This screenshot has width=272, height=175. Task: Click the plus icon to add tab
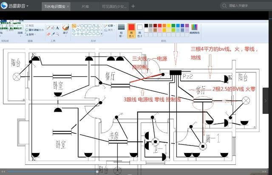133,6
